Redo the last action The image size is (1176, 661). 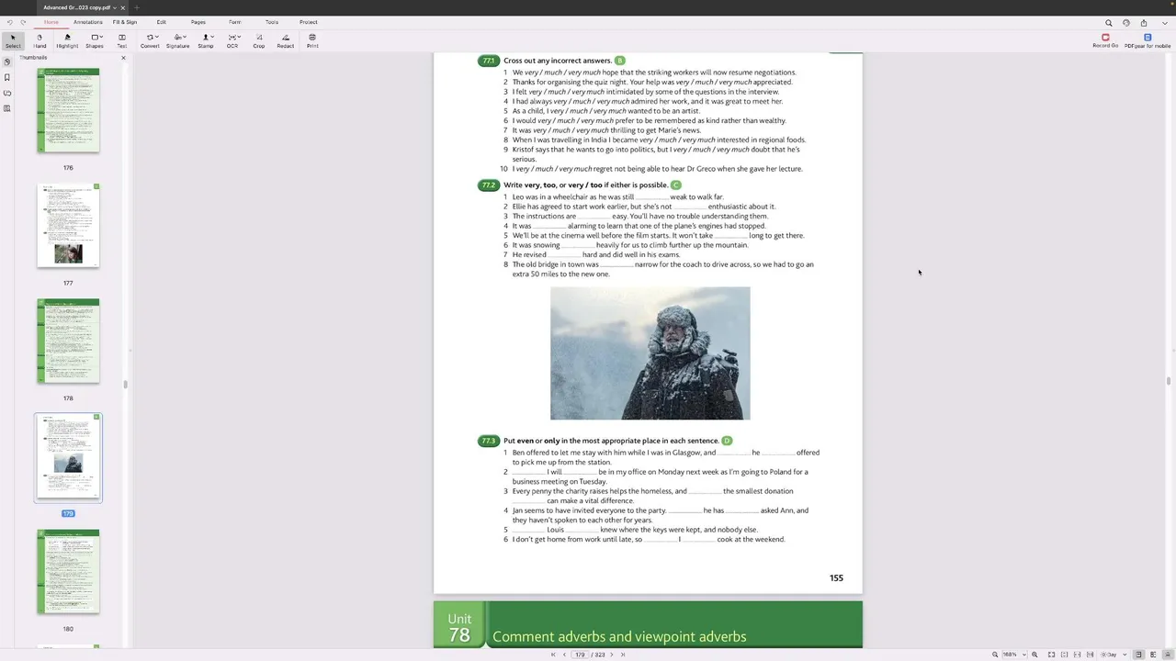(x=23, y=22)
